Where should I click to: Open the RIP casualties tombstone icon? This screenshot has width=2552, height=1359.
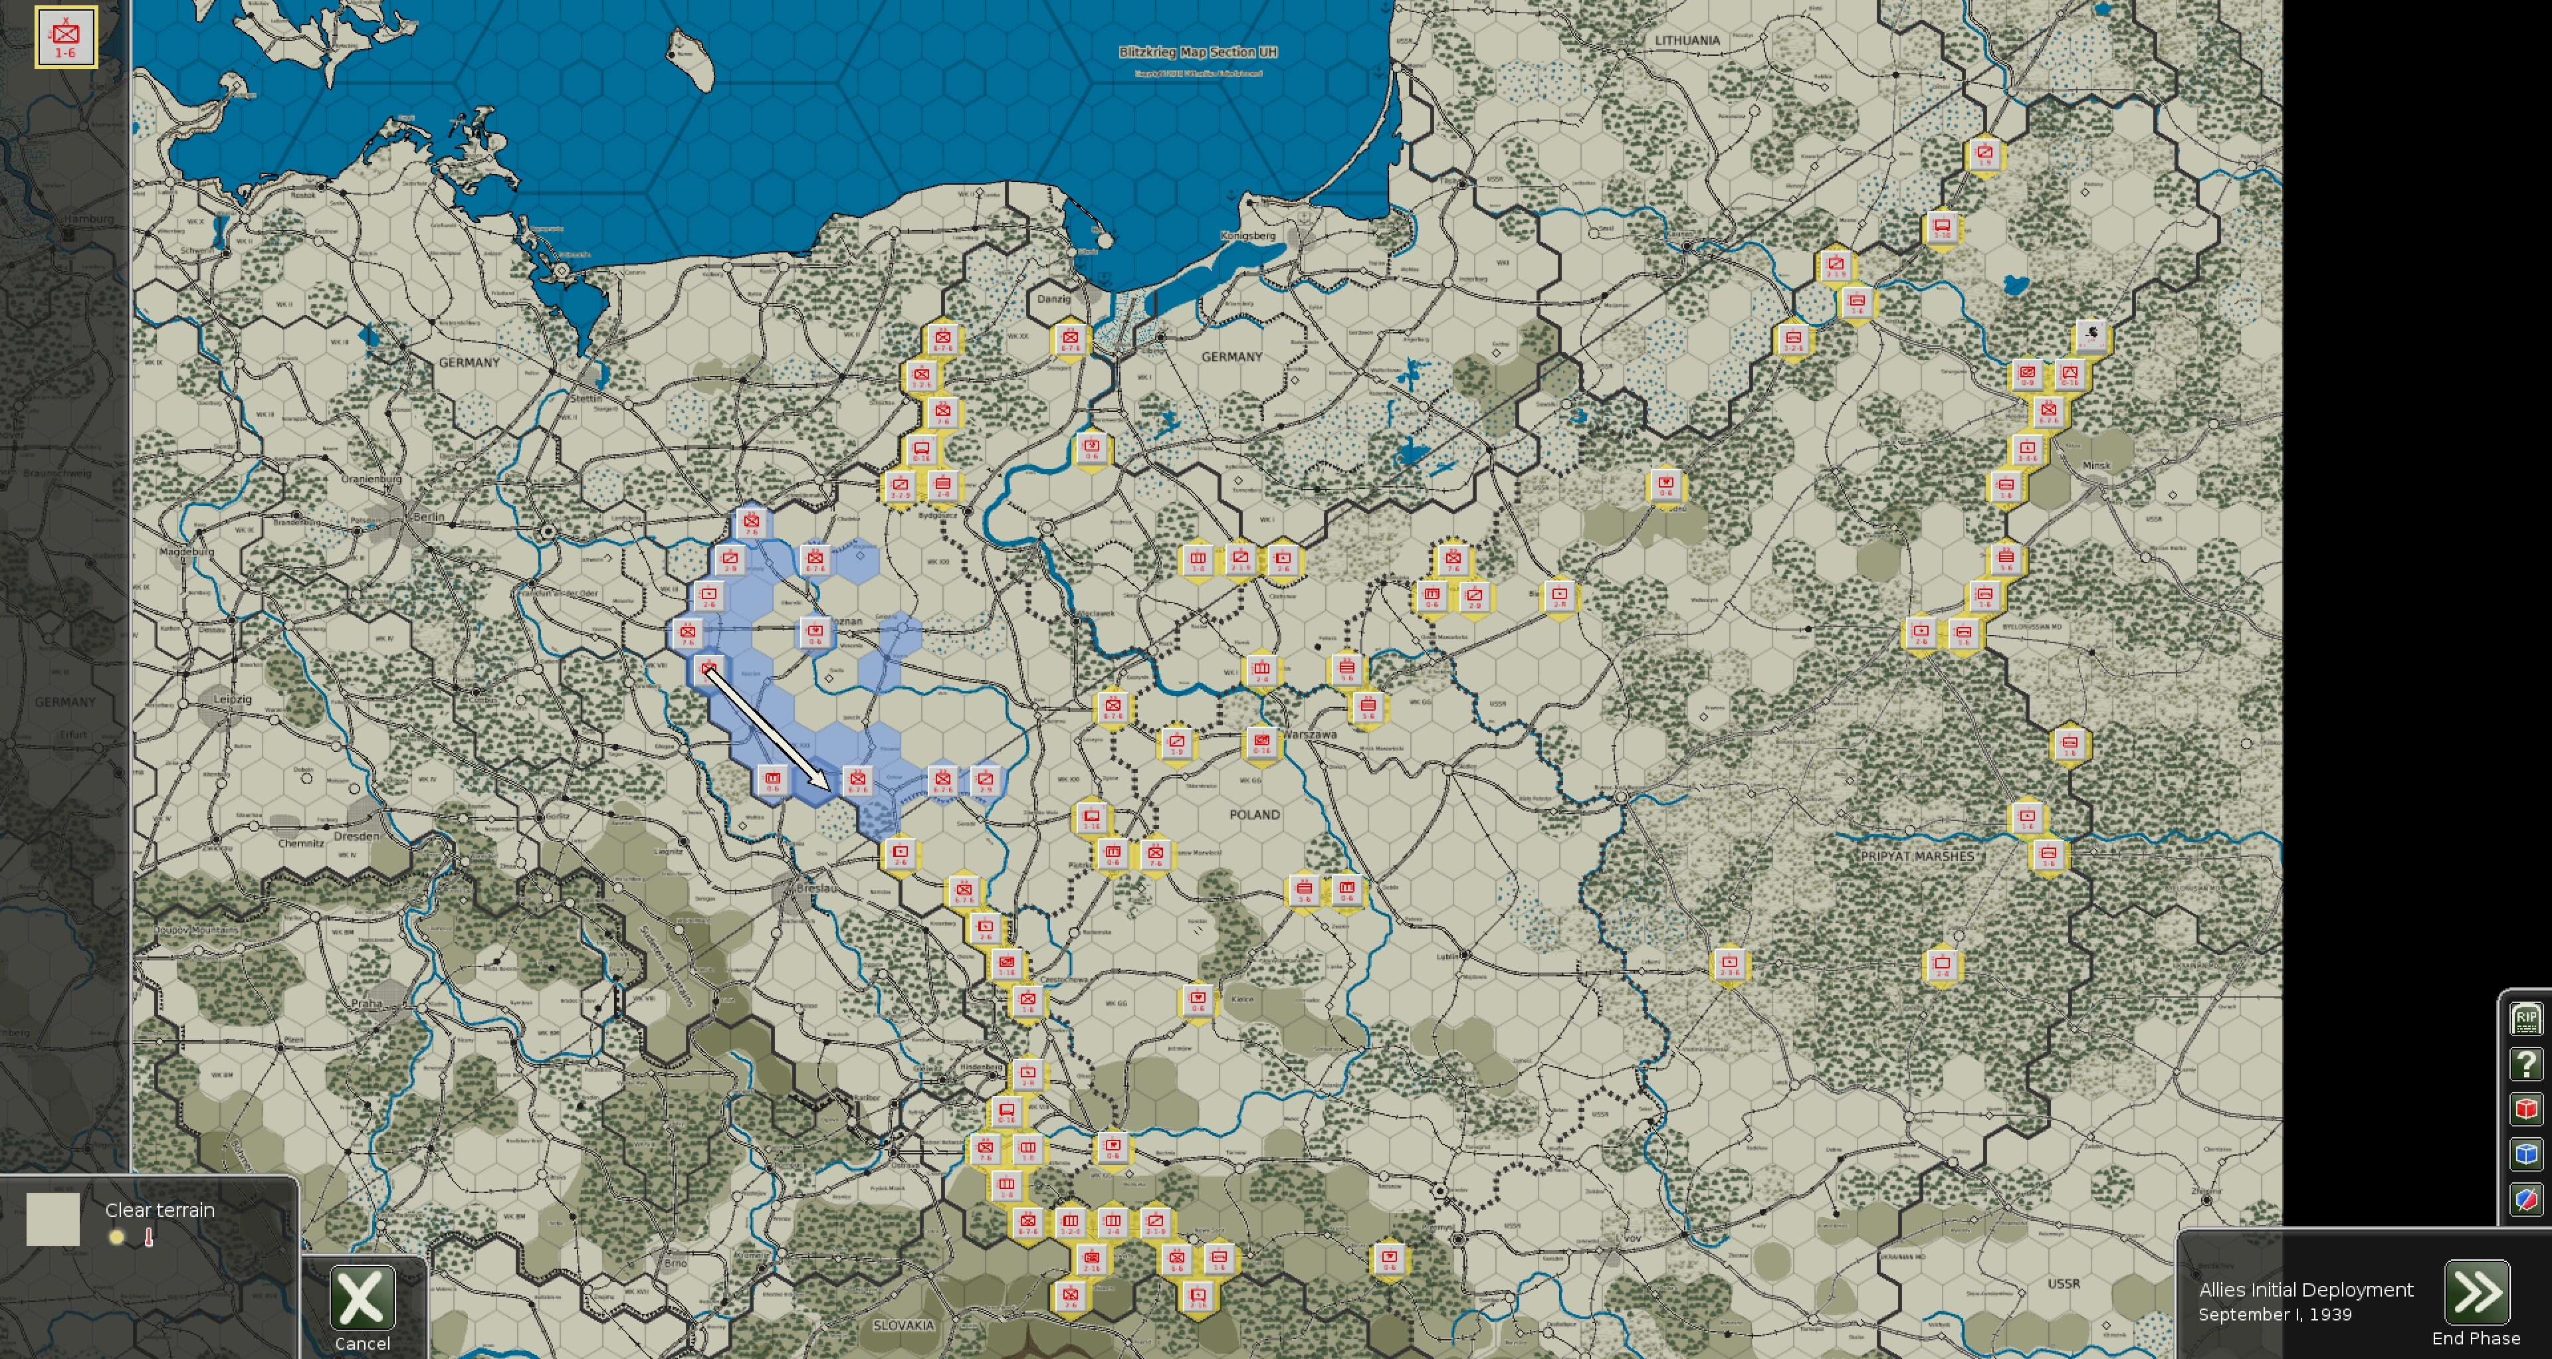pyautogui.click(x=2525, y=1018)
